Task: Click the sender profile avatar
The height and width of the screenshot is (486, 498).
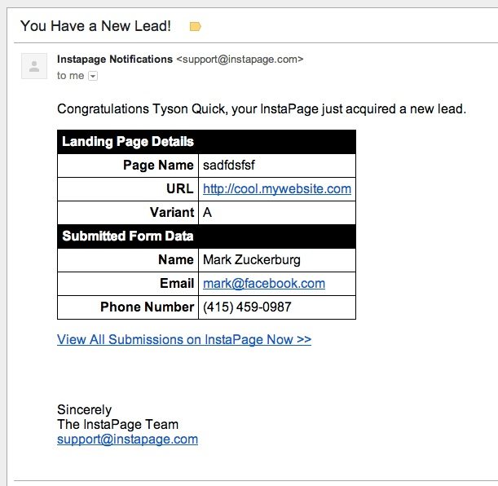Action: (x=34, y=66)
